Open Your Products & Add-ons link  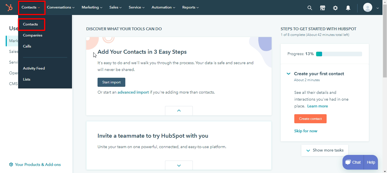point(38,165)
